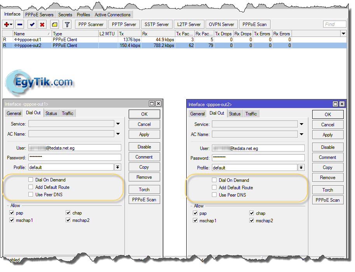Select the pppoe-out1 row in interface list
The image size is (355, 272).
click(27, 40)
